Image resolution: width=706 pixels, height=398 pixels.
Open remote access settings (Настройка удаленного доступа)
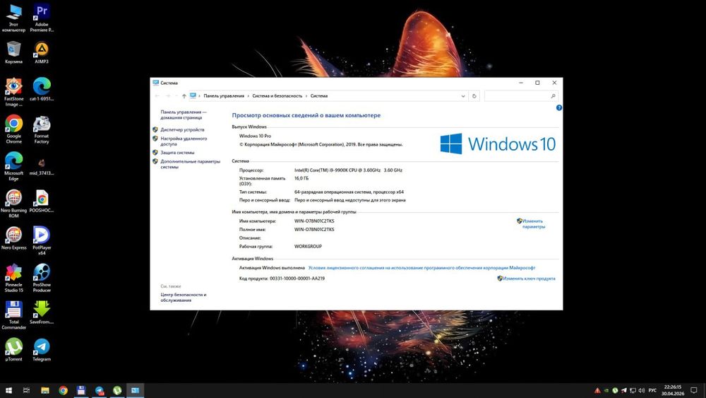(x=184, y=141)
